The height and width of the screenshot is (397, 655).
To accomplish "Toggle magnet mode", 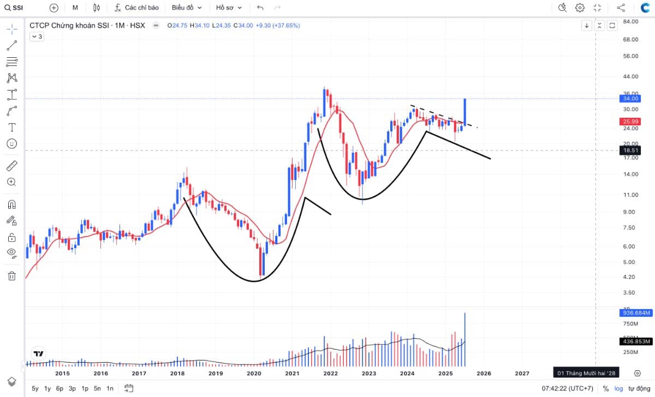I will click(x=11, y=204).
